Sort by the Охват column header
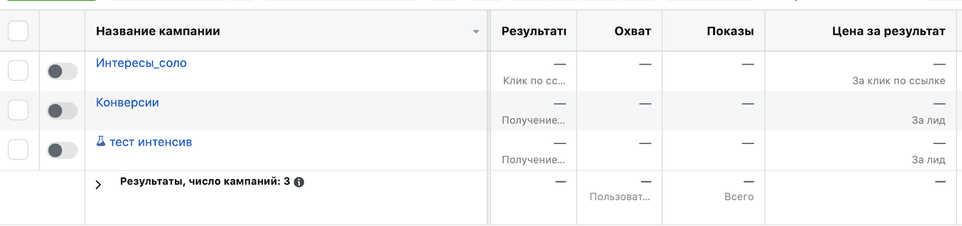This screenshot has height=226, width=962. (633, 31)
